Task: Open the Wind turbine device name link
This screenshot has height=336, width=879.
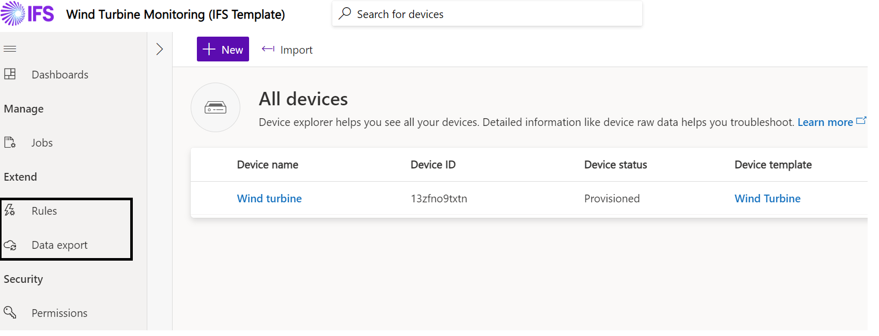Action: coord(269,199)
